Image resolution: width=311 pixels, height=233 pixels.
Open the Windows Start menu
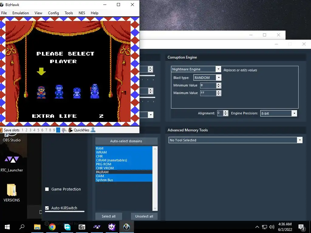click(7, 227)
